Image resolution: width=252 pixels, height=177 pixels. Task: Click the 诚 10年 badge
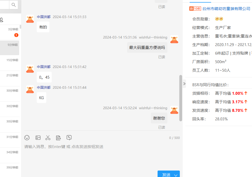195,9
